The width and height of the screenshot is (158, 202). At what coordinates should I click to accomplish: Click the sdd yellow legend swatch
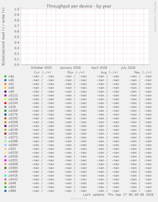(x=5, y=88)
